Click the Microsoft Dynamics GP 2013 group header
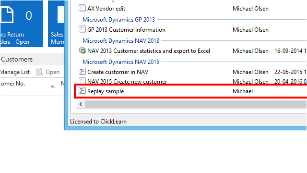 coord(118,20)
